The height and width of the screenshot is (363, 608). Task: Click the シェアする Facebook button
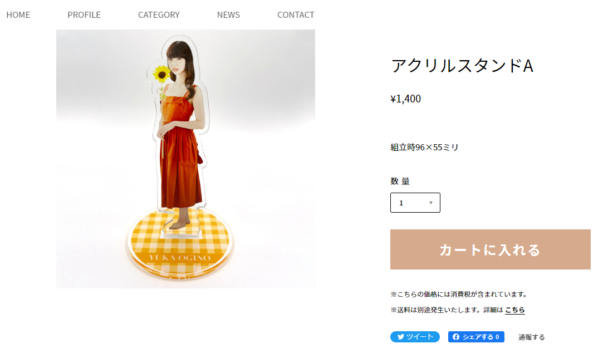[476, 337]
